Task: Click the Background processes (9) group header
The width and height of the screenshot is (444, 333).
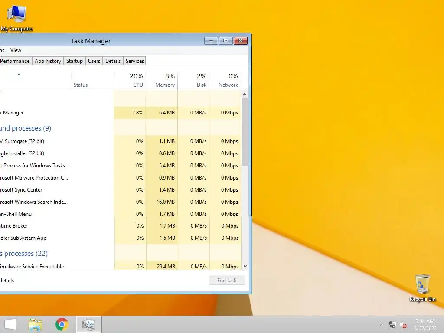Action: pyautogui.click(x=26, y=128)
